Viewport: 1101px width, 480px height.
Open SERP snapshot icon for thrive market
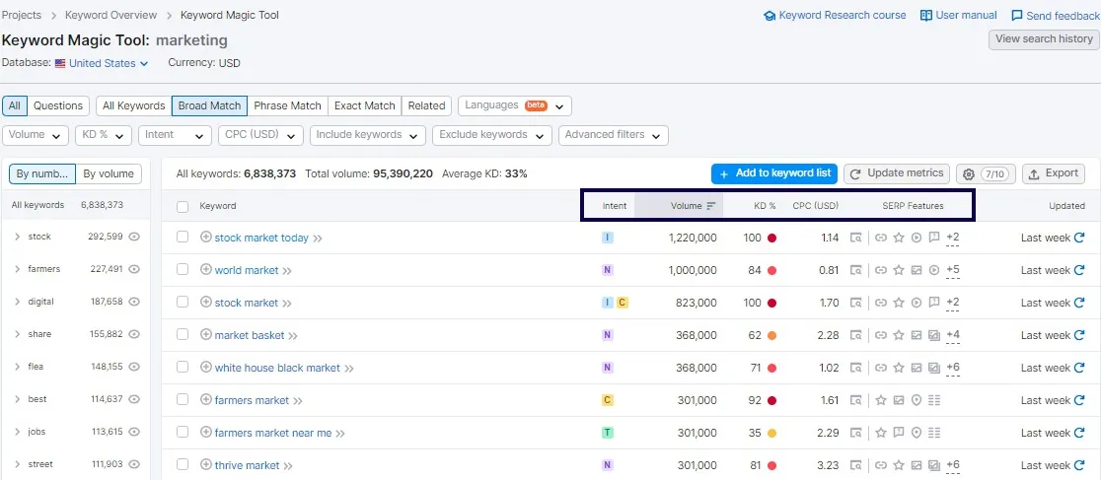click(855, 465)
